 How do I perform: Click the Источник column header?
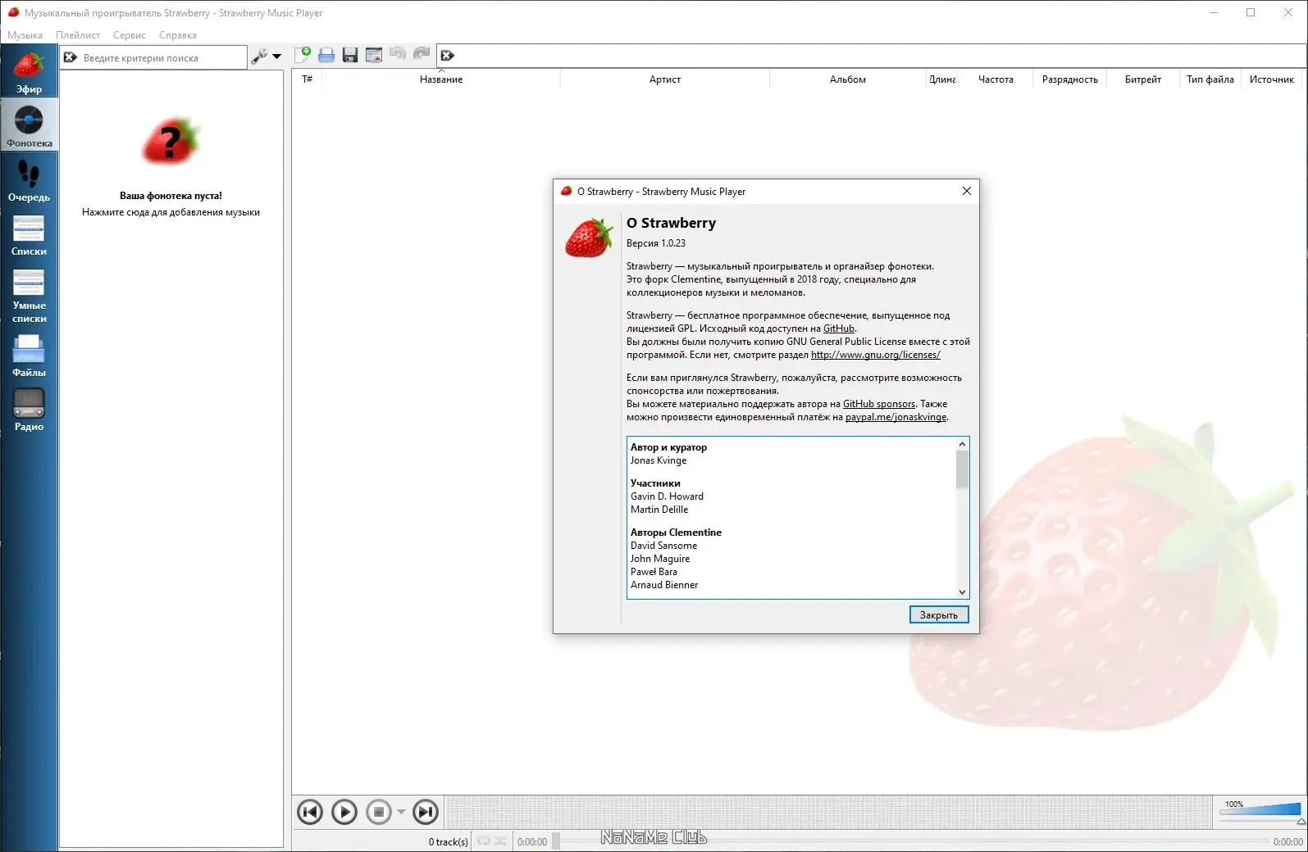click(1272, 79)
